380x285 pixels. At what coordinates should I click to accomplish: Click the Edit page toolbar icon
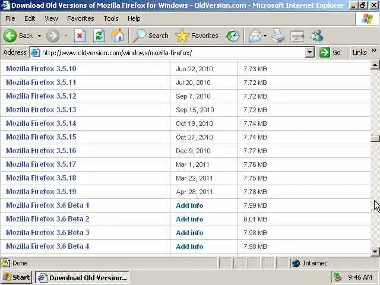(297, 36)
